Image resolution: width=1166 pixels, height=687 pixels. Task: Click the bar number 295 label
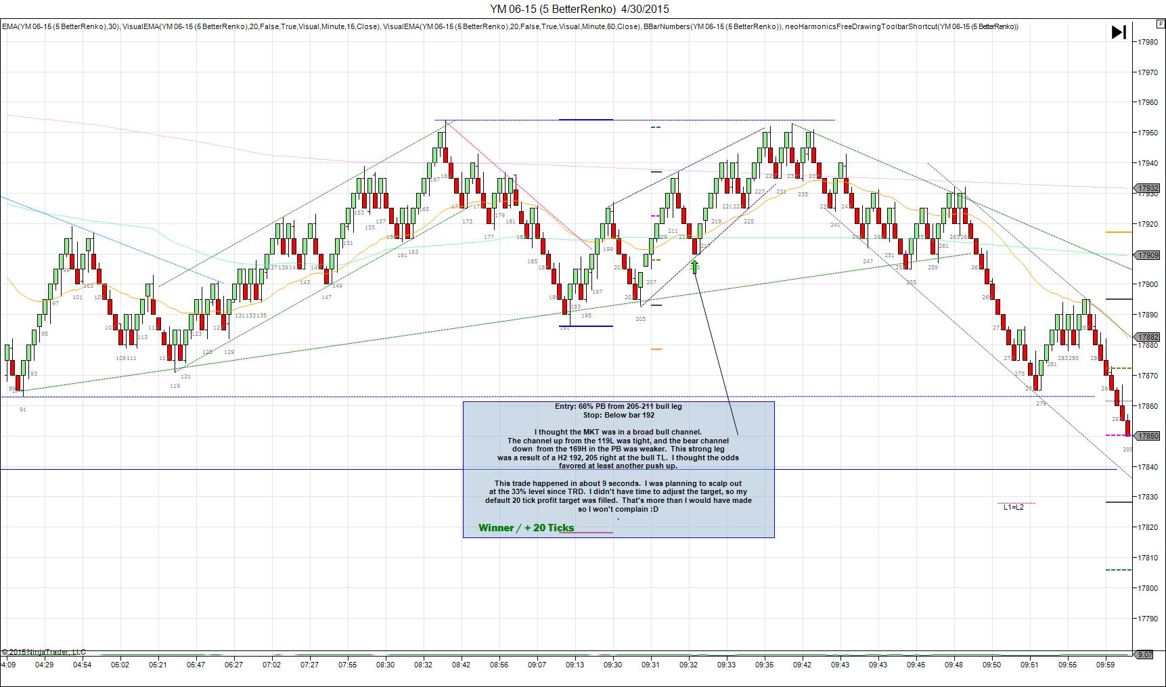tap(1127, 449)
